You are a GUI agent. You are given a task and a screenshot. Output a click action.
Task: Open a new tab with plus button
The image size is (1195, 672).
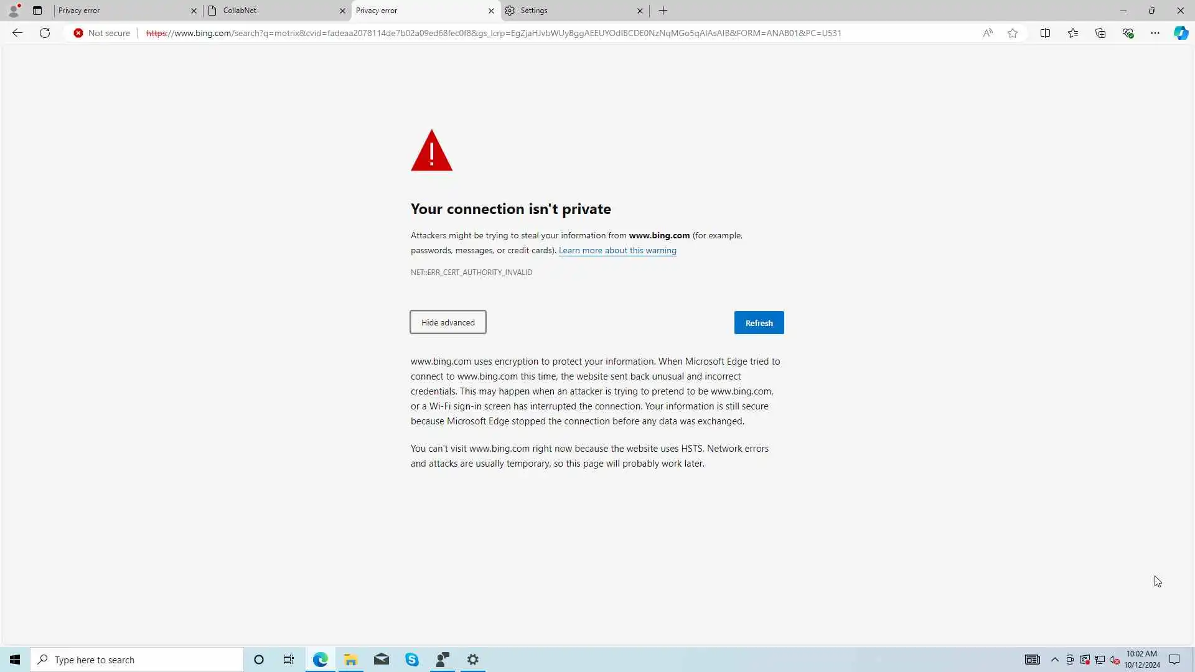point(663,11)
